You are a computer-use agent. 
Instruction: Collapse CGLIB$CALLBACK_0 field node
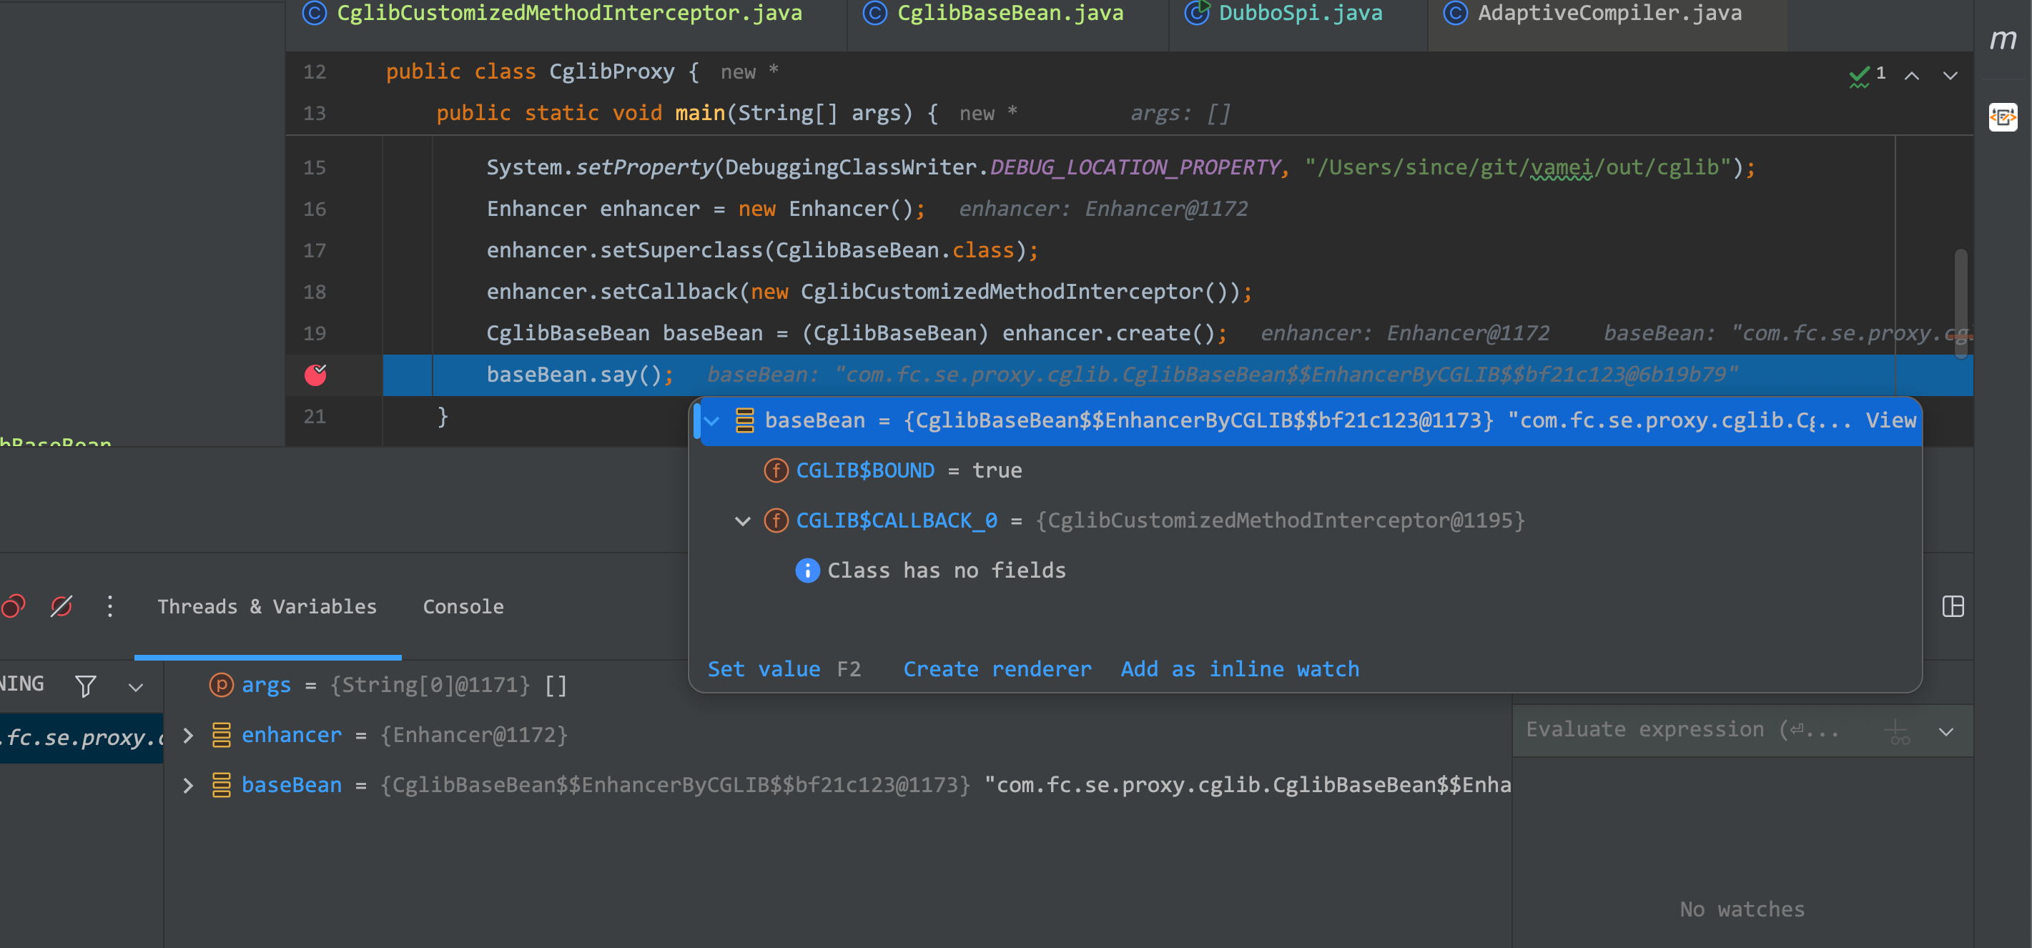[742, 521]
